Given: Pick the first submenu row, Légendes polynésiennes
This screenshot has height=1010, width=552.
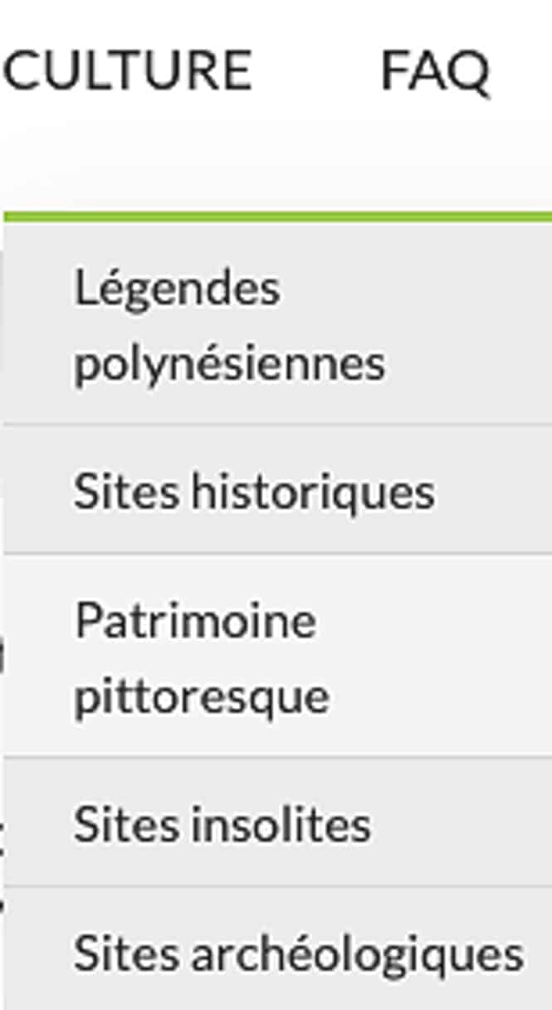Looking at the screenshot, I should click(x=278, y=324).
